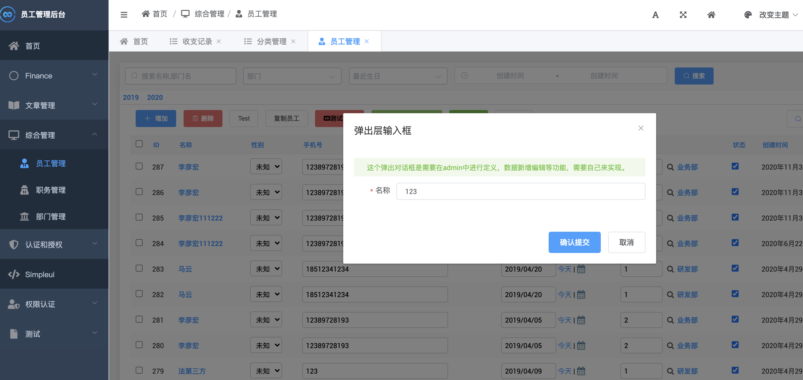Click the infinity logo in sidebar header
Image resolution: width=803 pixels, height=380 pixels.
[8, 14]
